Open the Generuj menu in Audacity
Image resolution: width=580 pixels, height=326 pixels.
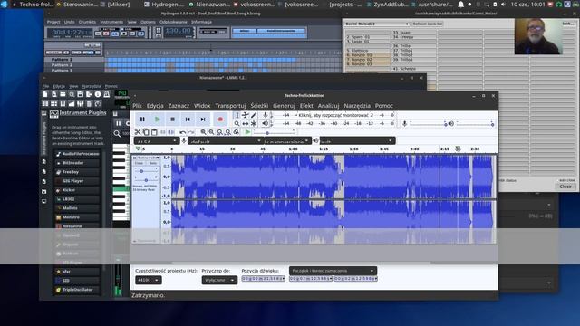tap(284, 106)
